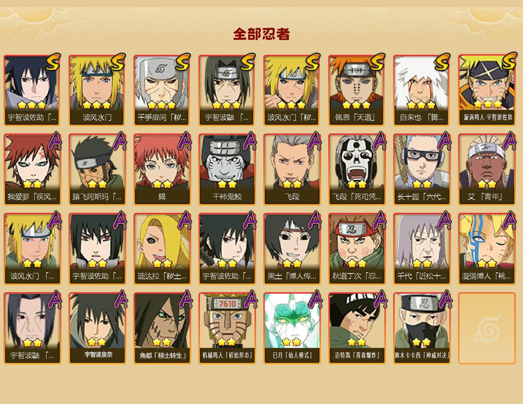Select the 波风水门 S-rank ninja card
The image size is (523, 404).
click(97, 90)
